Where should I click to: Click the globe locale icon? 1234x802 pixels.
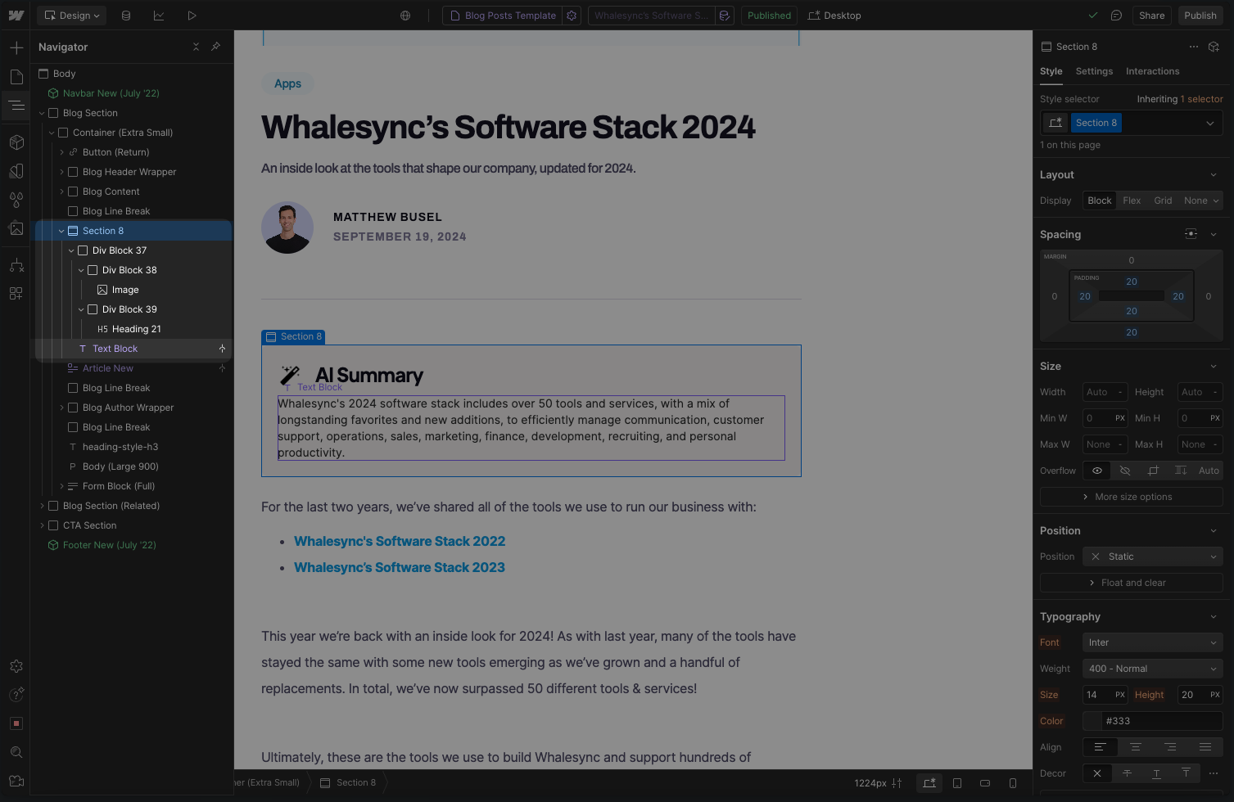405,16
